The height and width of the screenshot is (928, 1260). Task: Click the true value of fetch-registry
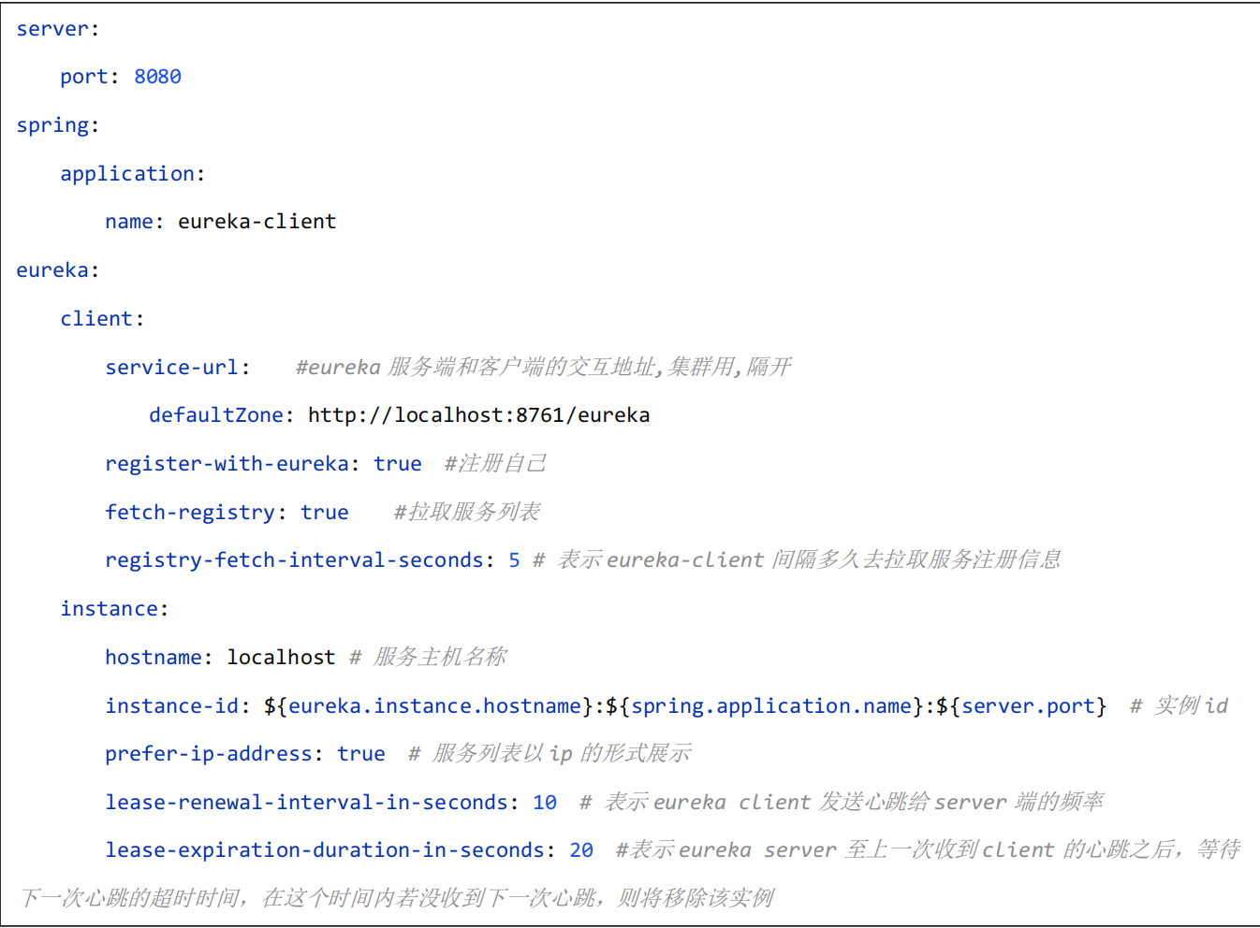click(325, 513)
